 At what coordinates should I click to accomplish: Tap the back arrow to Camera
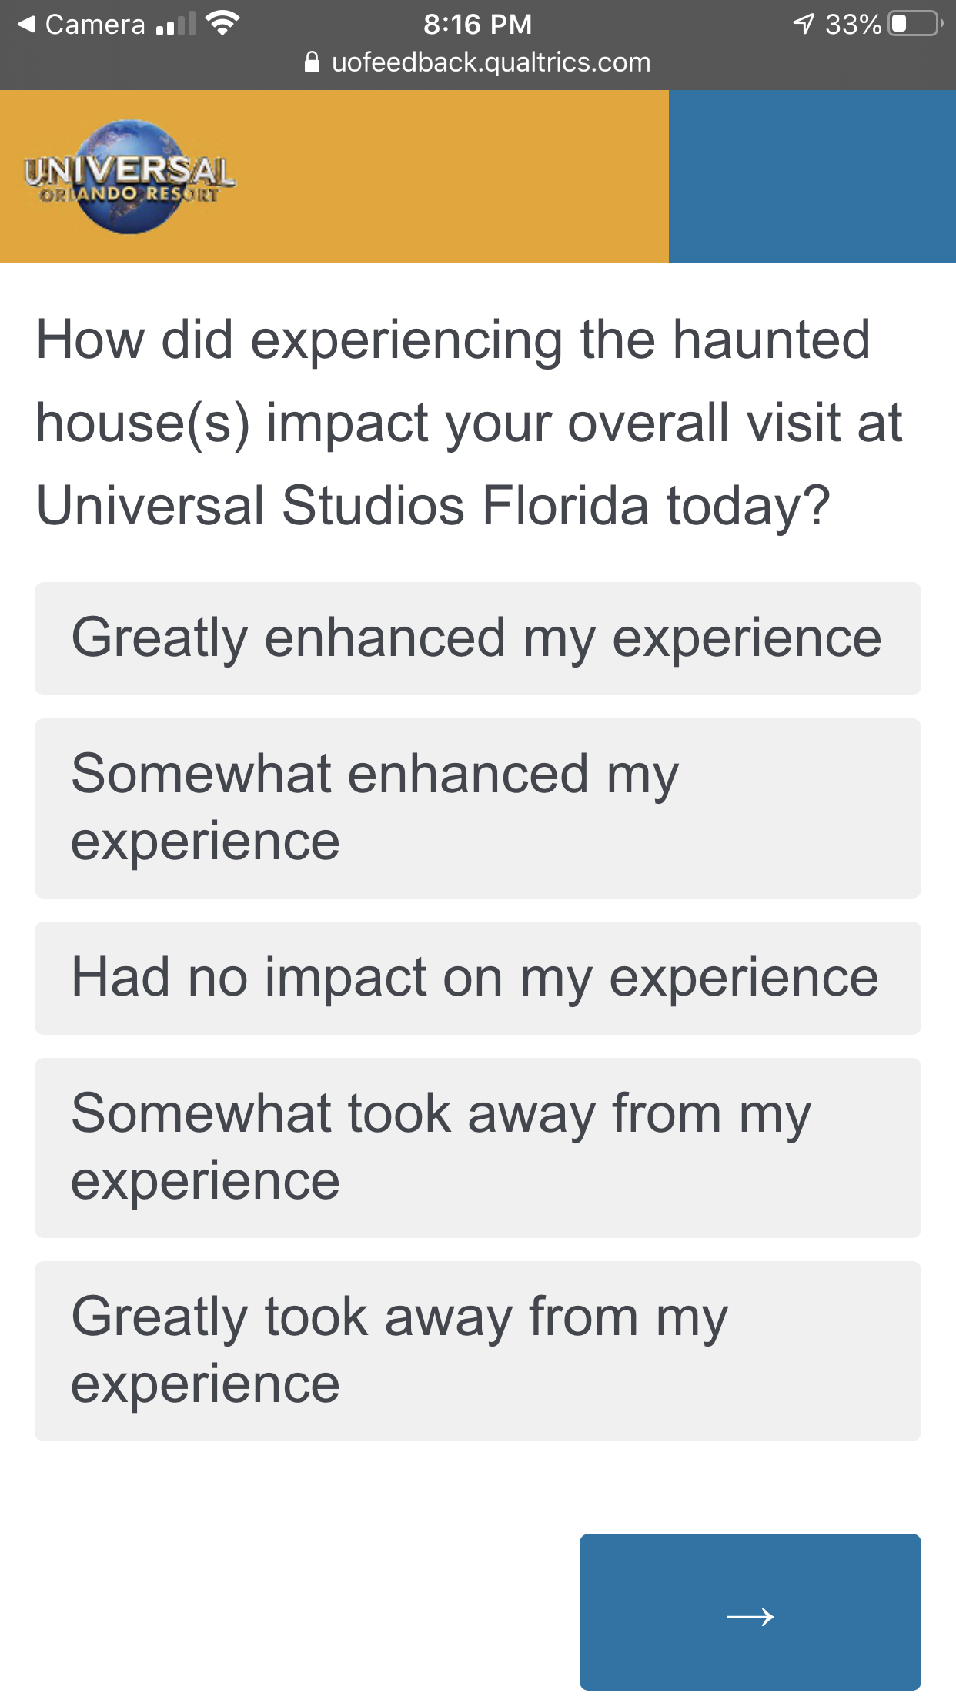(x=26, y=25)
